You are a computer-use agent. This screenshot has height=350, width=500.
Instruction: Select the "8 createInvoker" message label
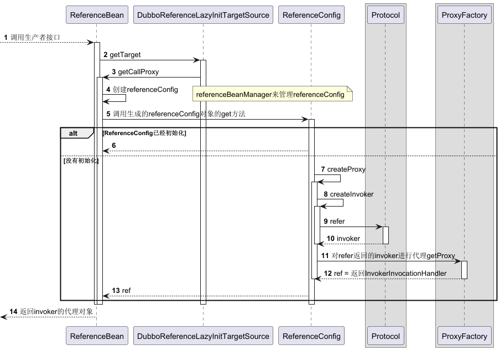pyautogui.click(x=348, y=194)
